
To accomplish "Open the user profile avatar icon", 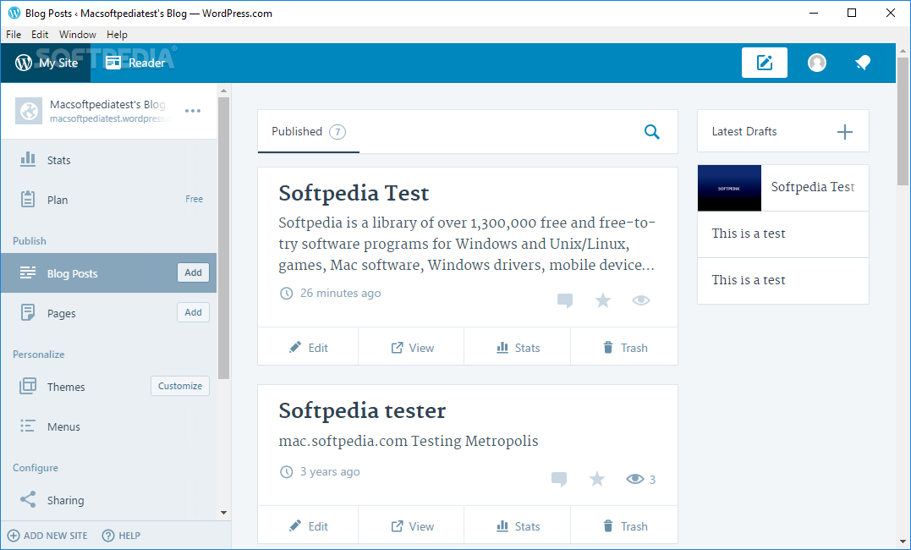I will [x=817, y=63].
